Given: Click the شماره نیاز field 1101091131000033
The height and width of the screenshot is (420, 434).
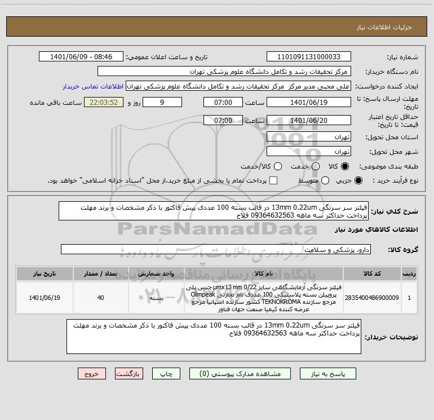Looking at the screenshot, I should (309, 56).
